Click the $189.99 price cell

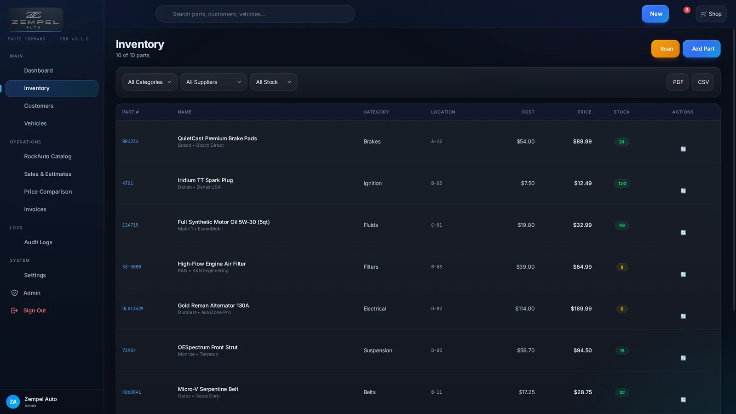click(x=581, y=309)
